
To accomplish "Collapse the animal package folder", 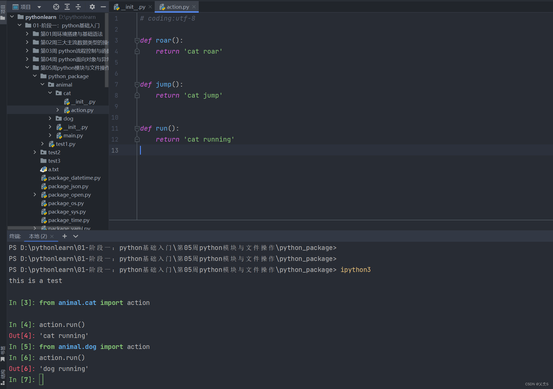I will [x=43, y=85].
